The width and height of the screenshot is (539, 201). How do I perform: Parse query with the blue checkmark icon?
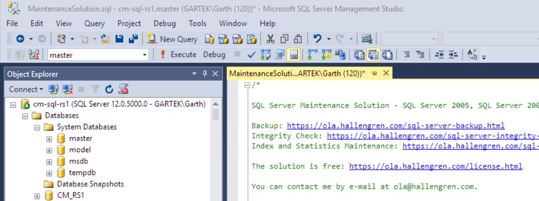[251, 55]
